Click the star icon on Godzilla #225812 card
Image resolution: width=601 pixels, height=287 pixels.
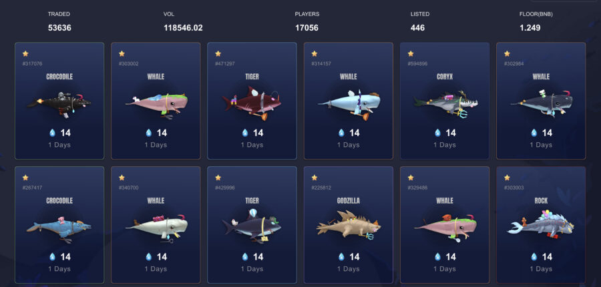click(x=315, y=178)
